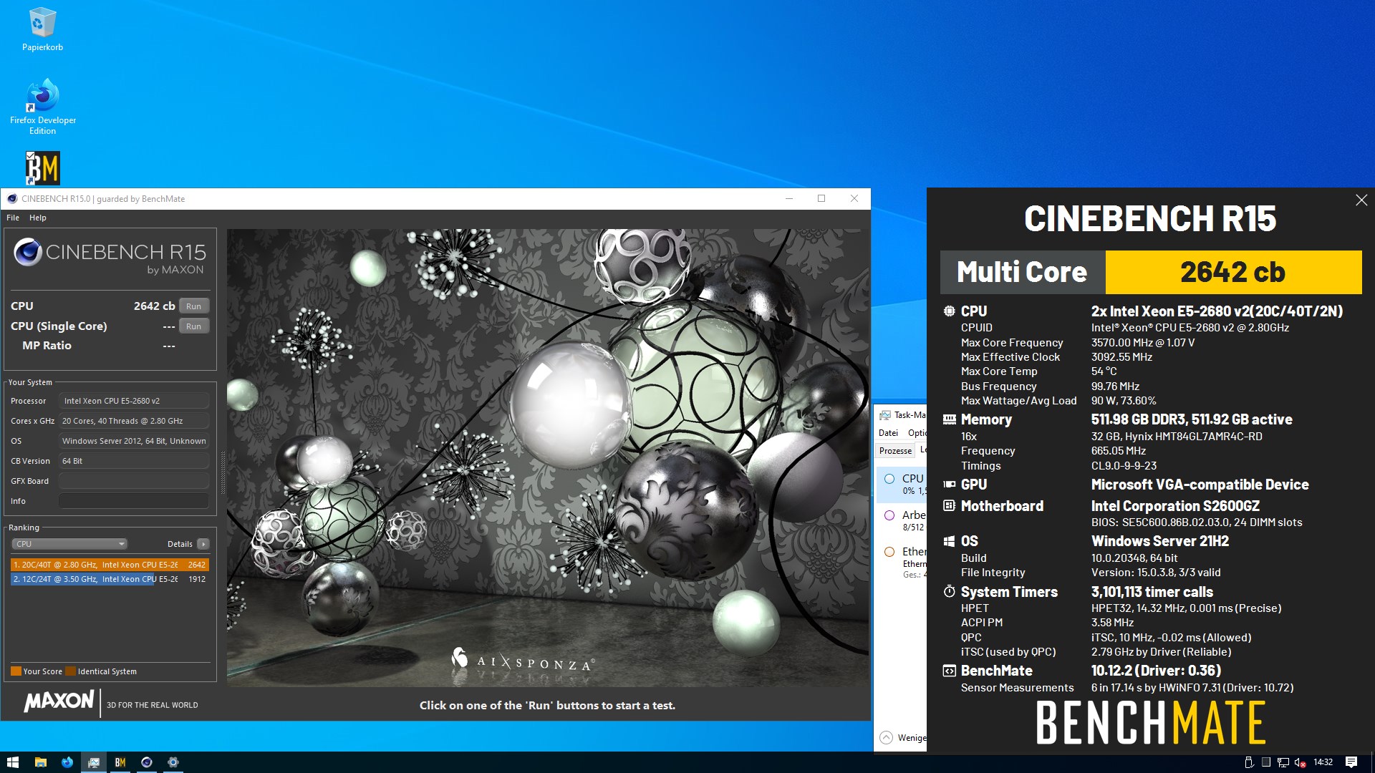Switch to Cinebench in the taskbar

(146, 762)
